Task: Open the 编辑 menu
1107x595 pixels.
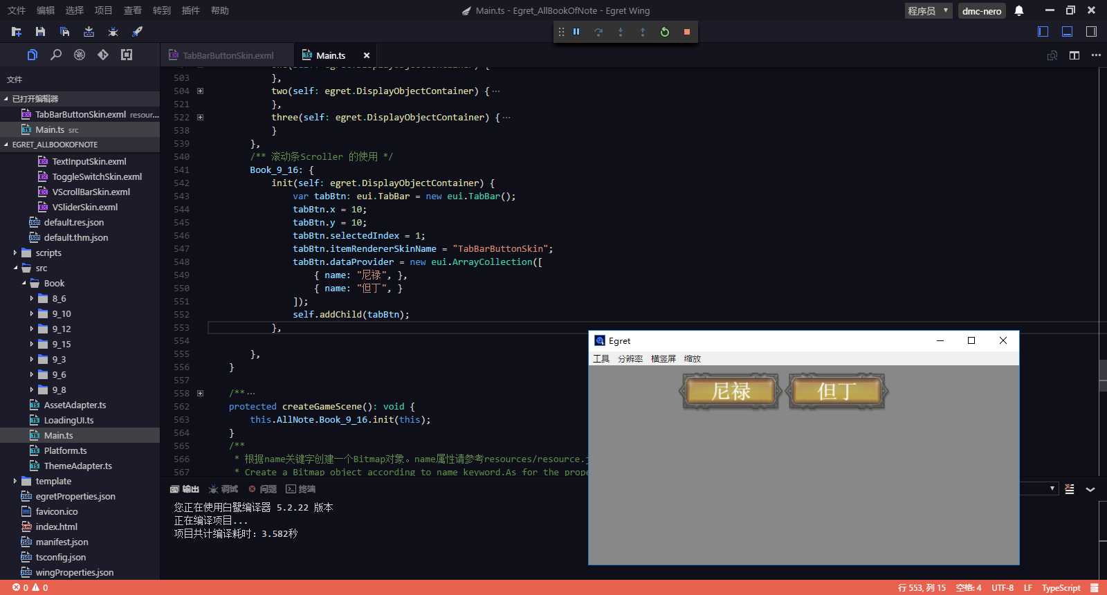Action: tap(45, 10)
